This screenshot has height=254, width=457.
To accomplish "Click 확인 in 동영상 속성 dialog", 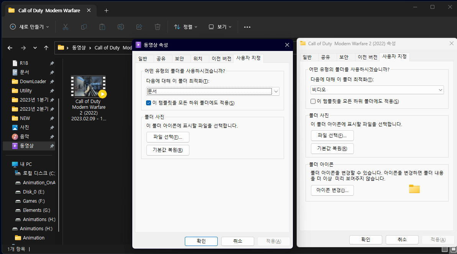I will point(201,241).
